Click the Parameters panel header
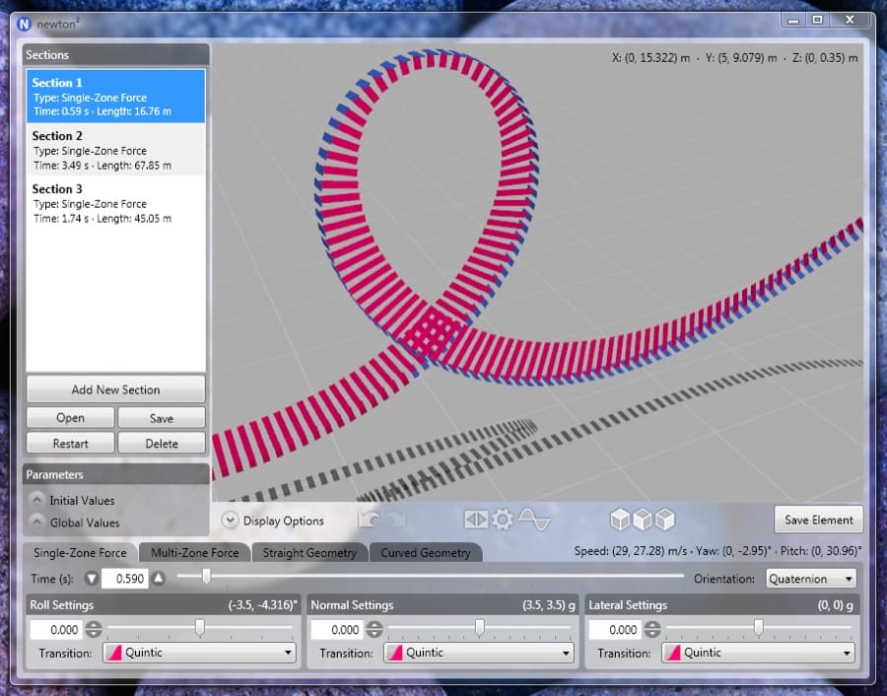 (x=116, y=474)
